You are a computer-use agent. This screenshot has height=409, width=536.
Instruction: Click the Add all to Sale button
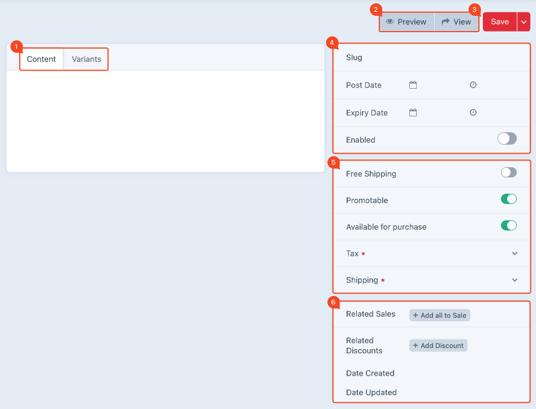(440, 315)
